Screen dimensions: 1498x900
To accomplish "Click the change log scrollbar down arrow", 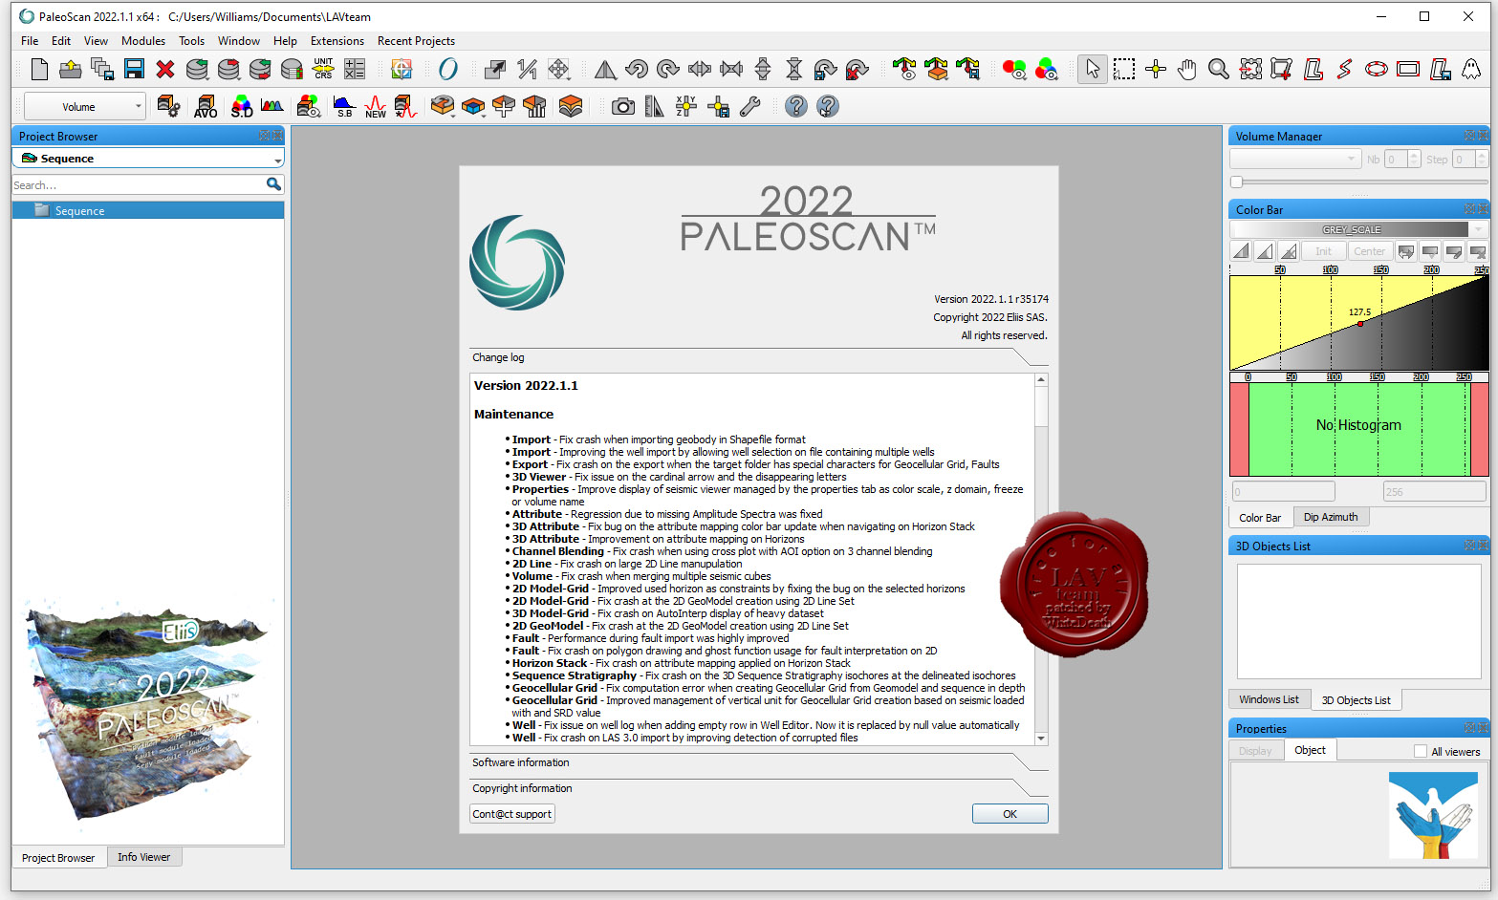I will tap(1041, 739).
